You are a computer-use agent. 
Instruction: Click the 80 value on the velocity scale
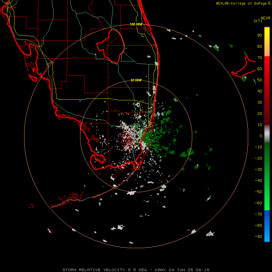(x=260, y=47)
